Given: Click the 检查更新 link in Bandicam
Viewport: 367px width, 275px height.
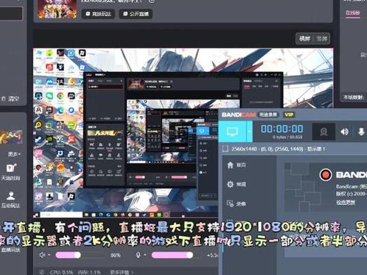Looking at the screenshot, I should (x=346, y=202).
